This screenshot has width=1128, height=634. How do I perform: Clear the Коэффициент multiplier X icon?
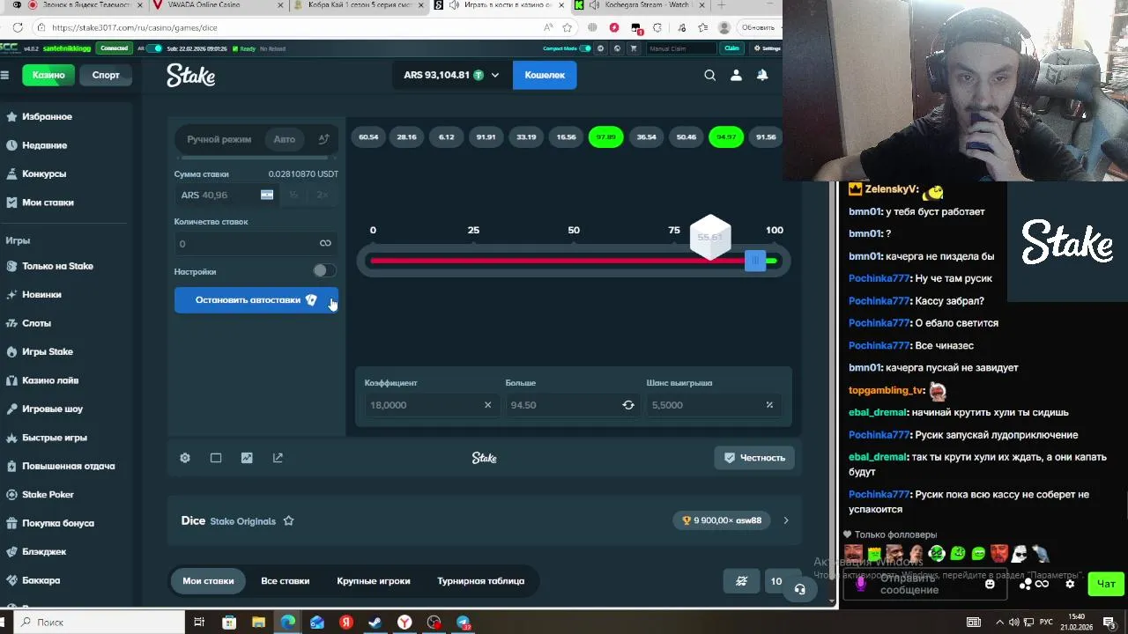[487, 405]
